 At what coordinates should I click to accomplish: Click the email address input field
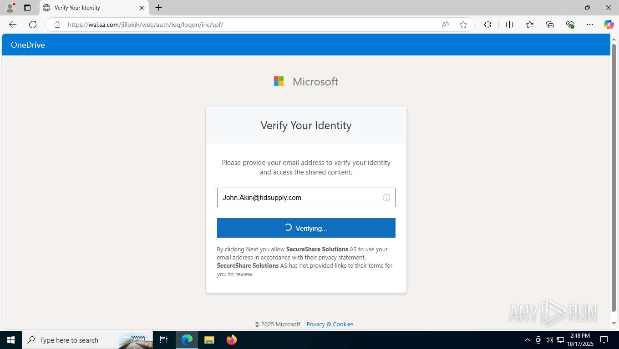tap(306, 198)
